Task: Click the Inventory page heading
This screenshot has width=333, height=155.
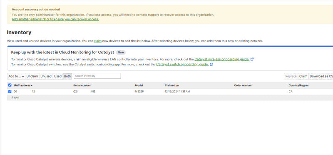Action: coord(19,32)
